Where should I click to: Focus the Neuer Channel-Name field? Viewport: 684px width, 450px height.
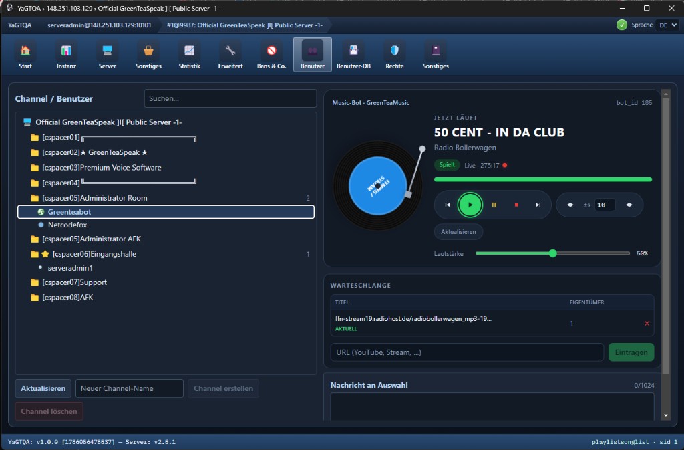129,388
